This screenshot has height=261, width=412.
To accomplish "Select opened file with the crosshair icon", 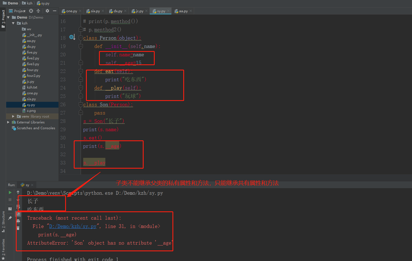I will click(30, 11).
